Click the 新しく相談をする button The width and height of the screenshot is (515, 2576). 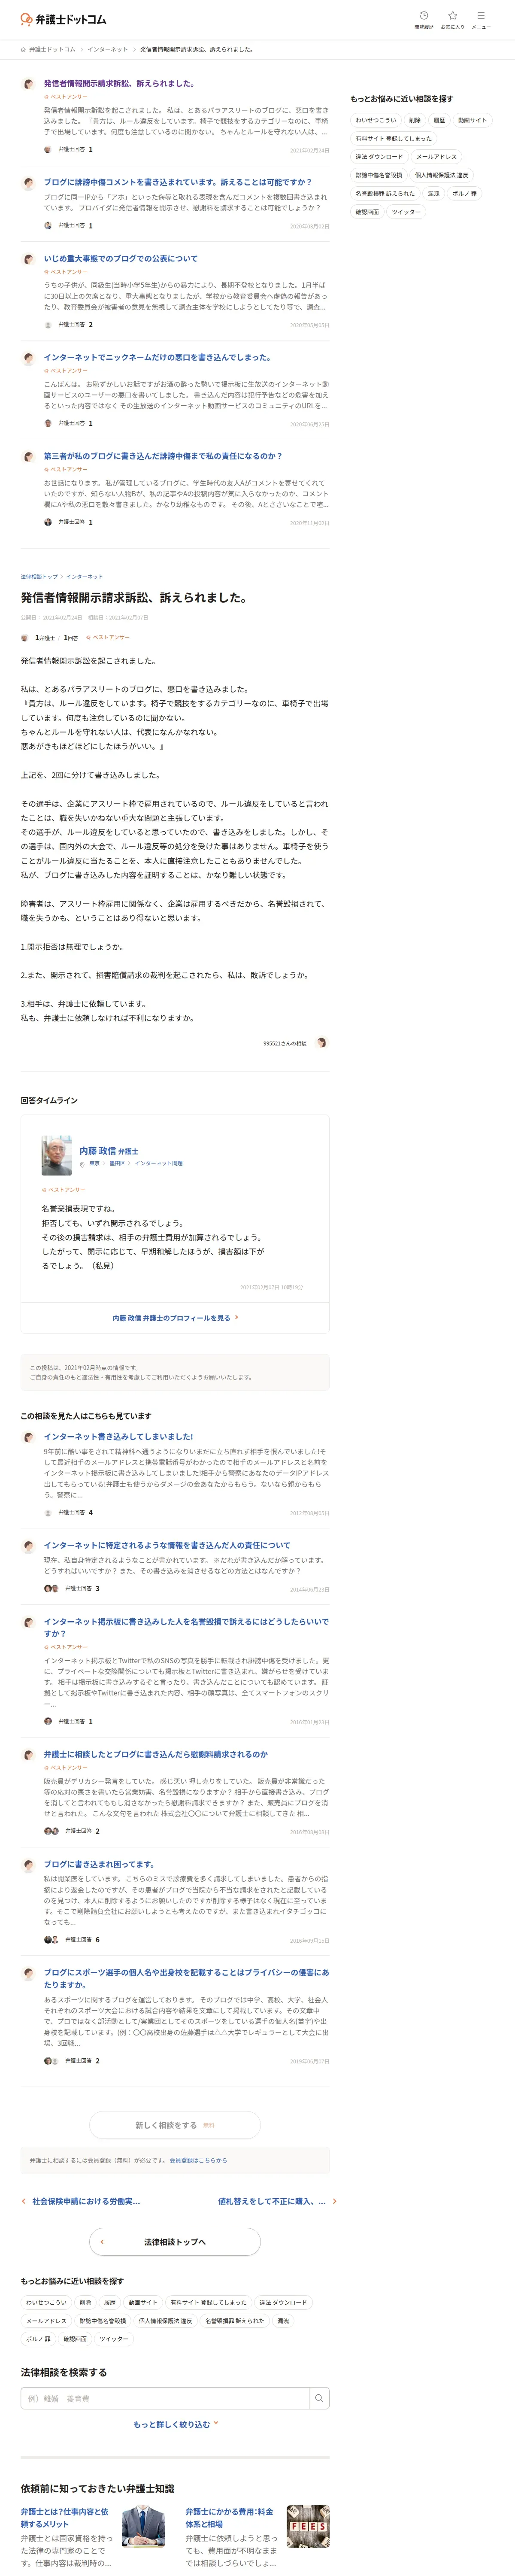point(175,2125)
